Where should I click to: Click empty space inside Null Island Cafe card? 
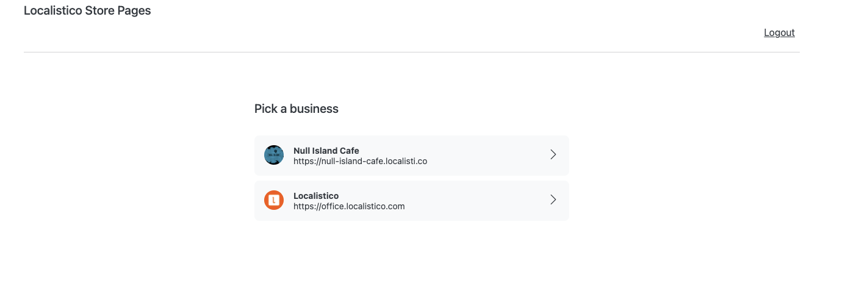click(x=488, y=156)
